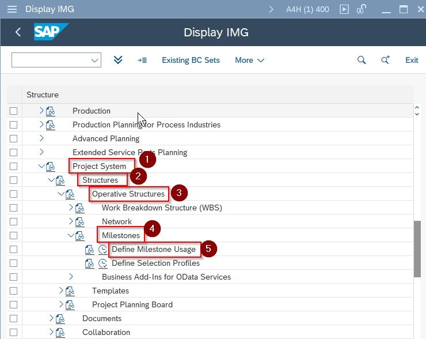Collapse the Project System node
Viewport: 426px width, 339px height.
41,165
